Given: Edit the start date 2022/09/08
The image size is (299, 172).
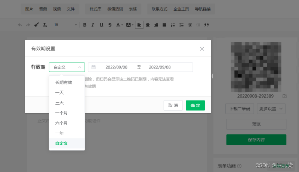Looking at the screenshot, I should (116, 67).
